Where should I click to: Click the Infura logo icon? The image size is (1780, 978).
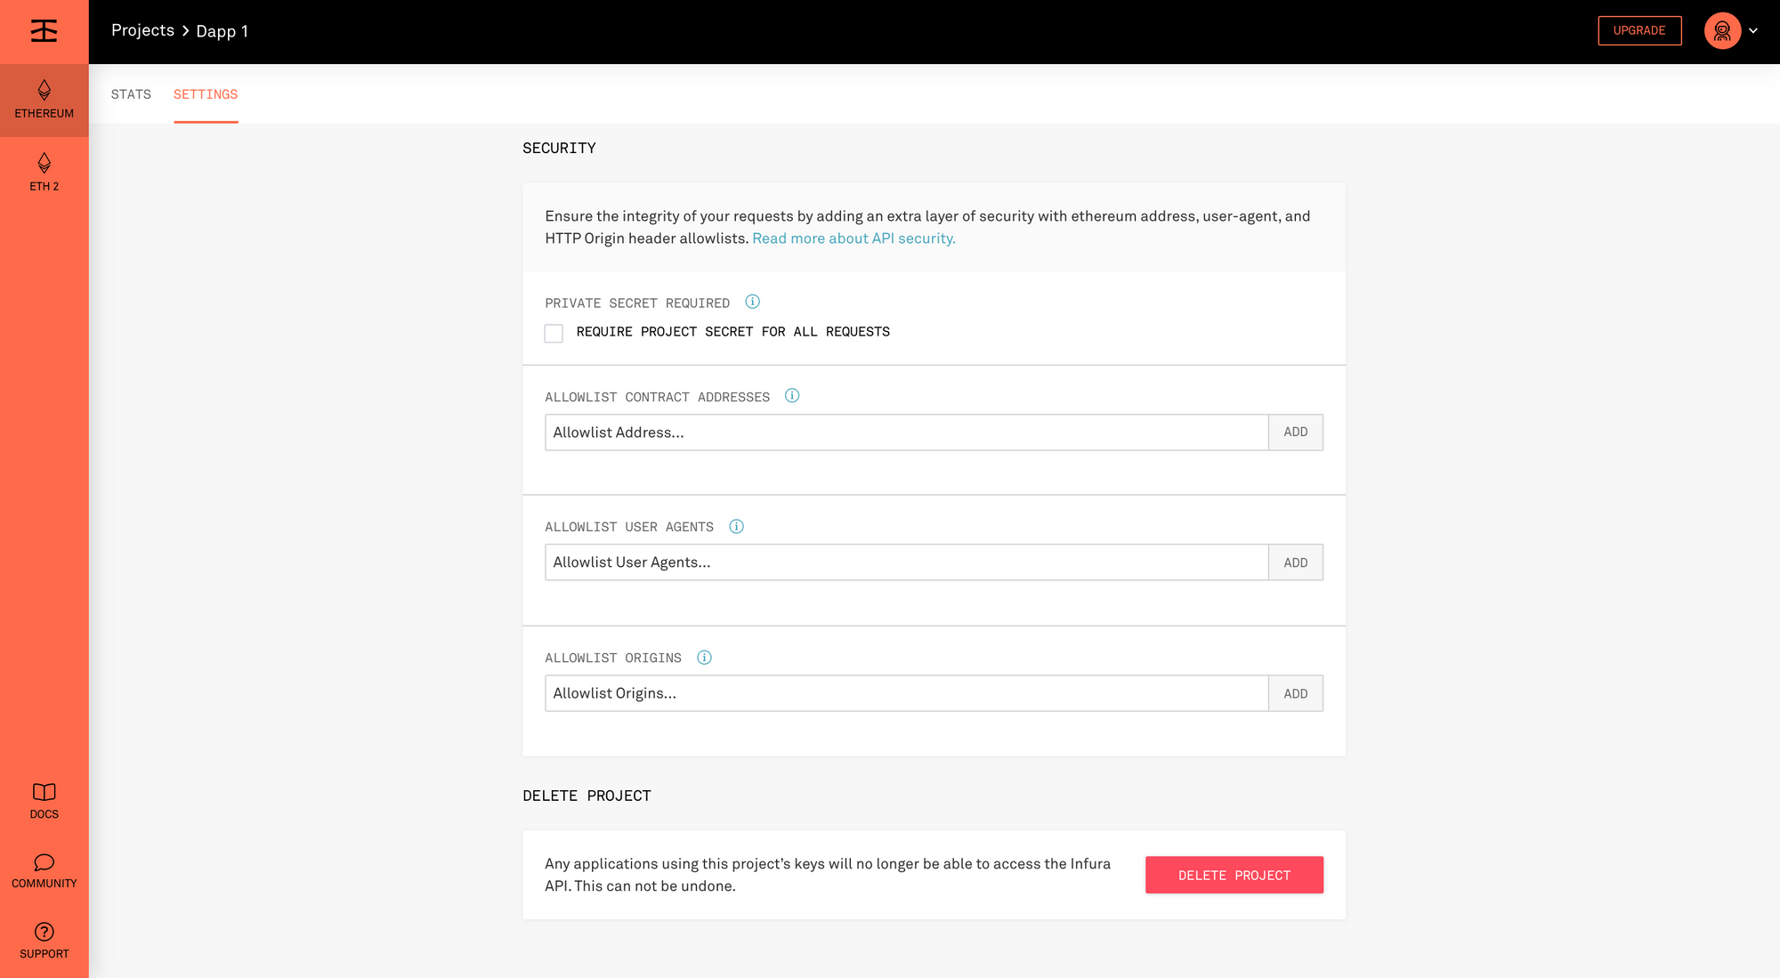tap(44, 31)
